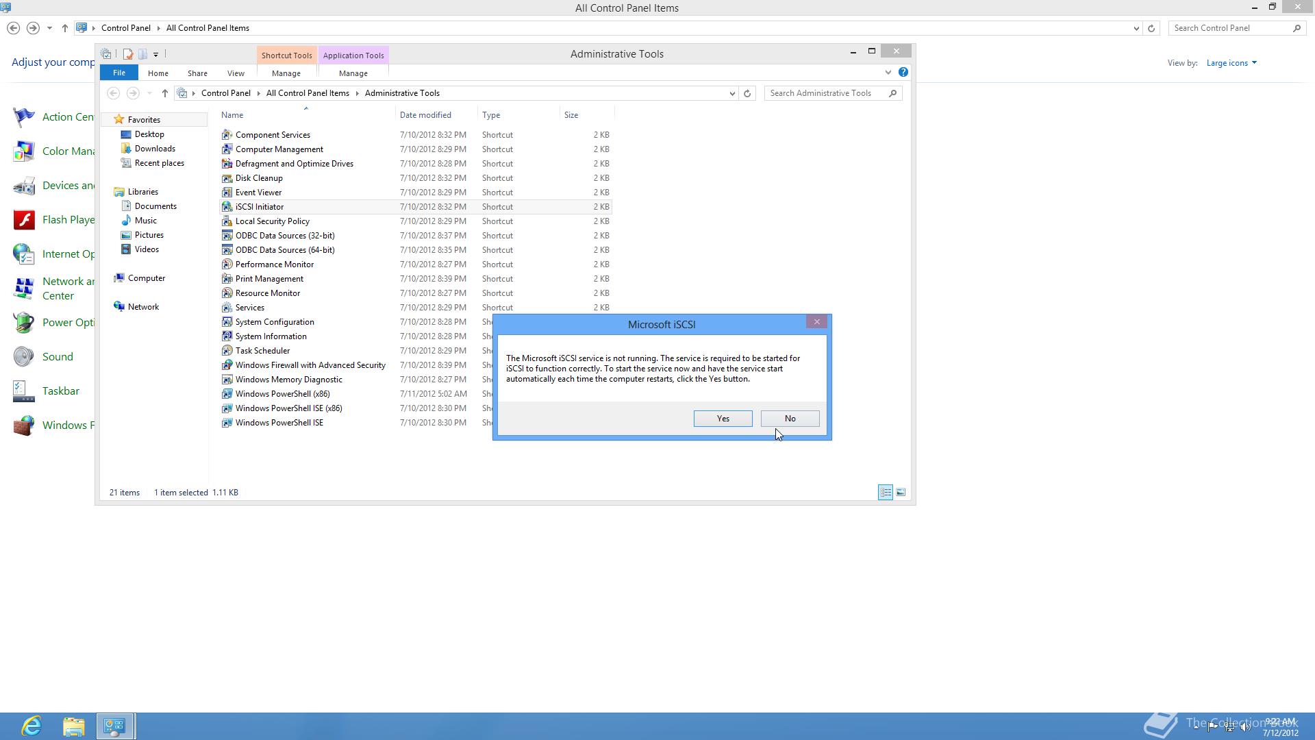Image resolution: width=1315 pixels, height=740 pixels.
Task: Select ODBC Data Sources (32-bit)
Action: coord(285,236)
